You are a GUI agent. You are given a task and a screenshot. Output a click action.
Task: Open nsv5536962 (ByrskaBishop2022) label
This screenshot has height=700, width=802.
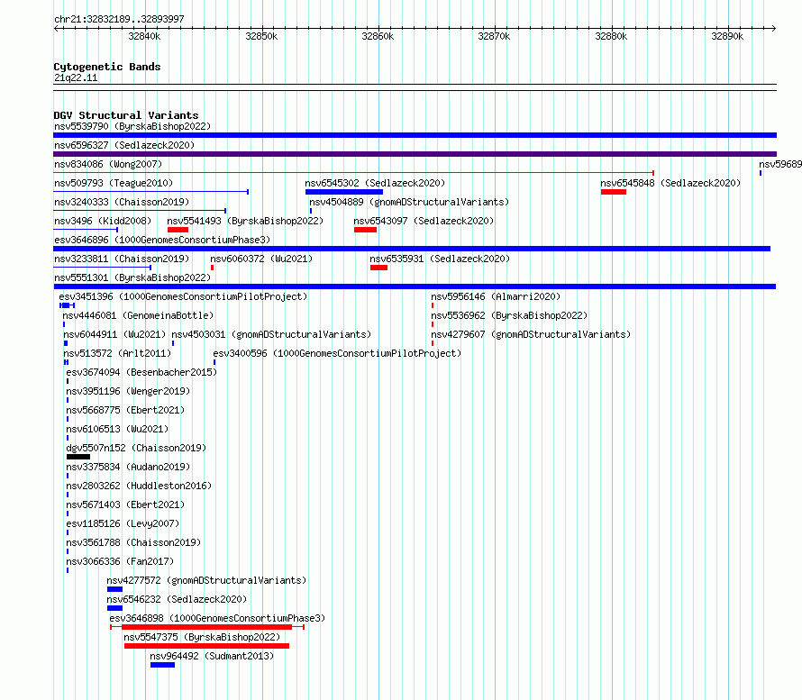(x=509, y=315)
